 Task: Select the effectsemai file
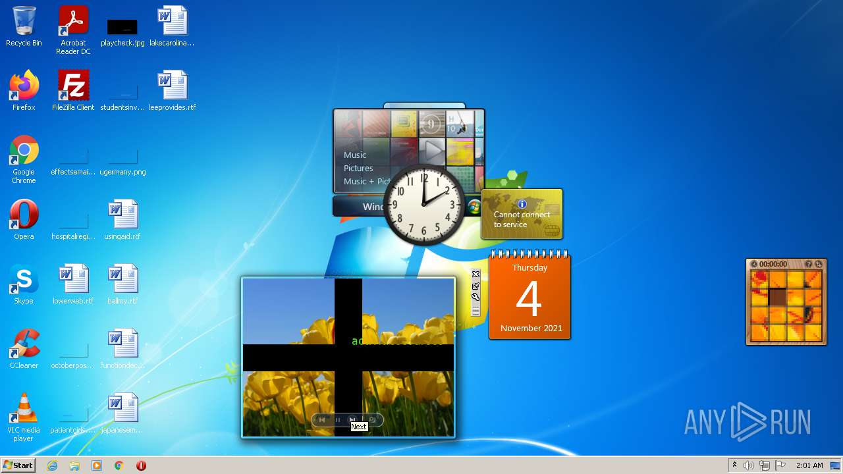[73, 163]
